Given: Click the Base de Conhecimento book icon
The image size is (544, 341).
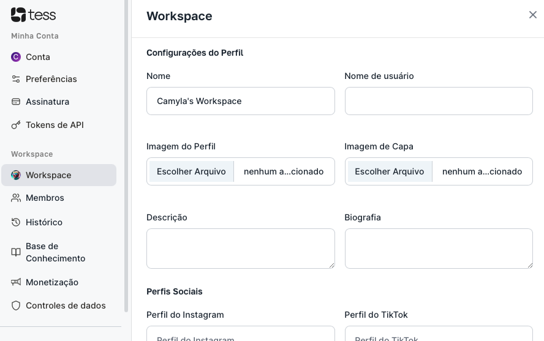Looking at the screenshot, I should (15, 252).
